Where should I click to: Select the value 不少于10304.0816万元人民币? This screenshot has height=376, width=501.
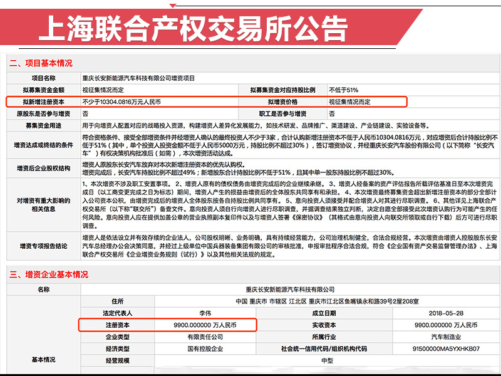click(x=121, y=102)
